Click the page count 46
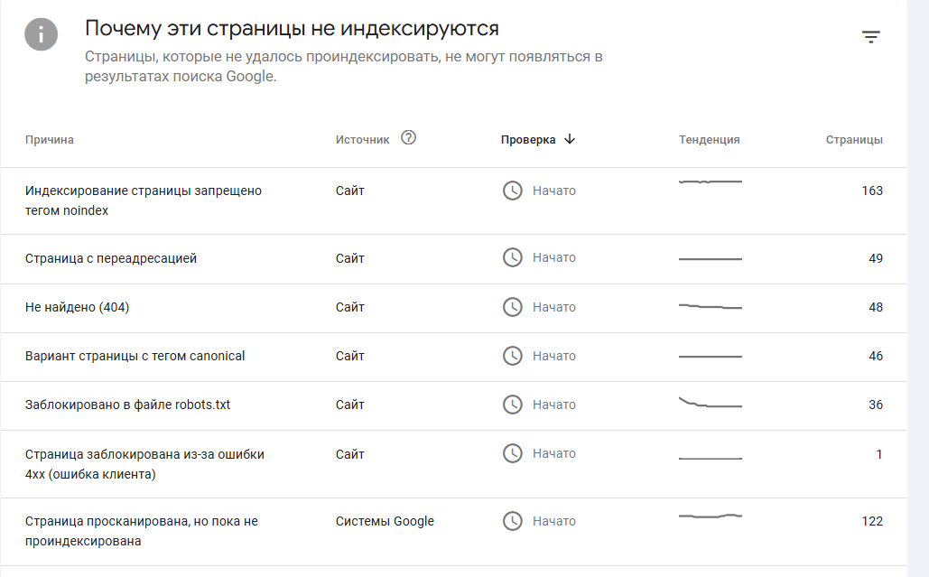The height and width of the screenshot is (577, 929). [x=876, y=356]
